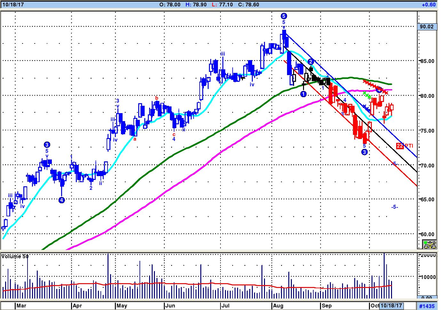Viewport: 448px width, 310px height.
Task: Select the 10/18/17 date cursor on time axis
Action: click(391, 306)
